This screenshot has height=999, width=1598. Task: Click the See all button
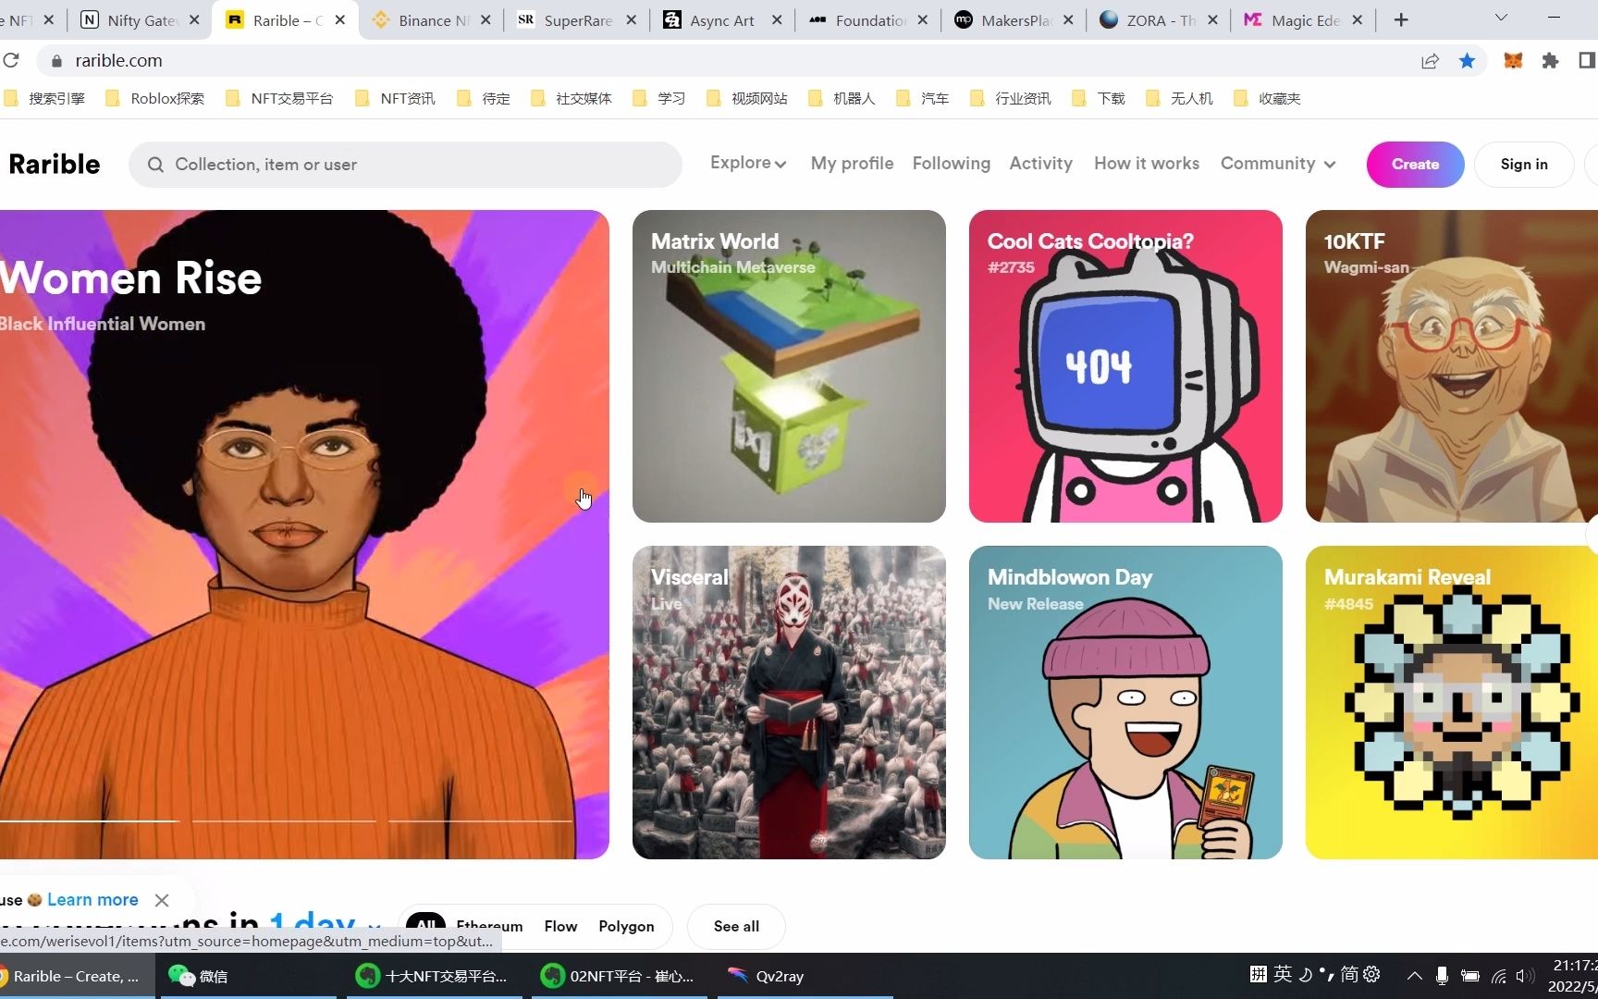click(x=736, y=926)
